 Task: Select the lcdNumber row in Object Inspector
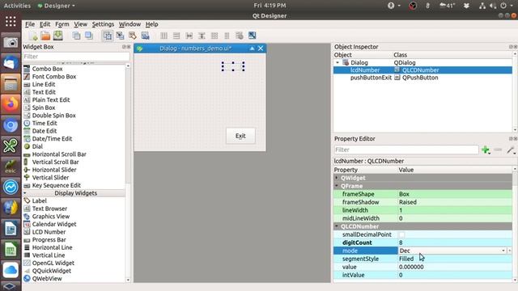coord(422,70)
